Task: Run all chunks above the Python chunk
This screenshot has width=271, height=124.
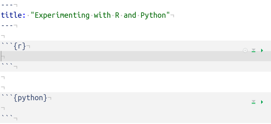Action: (x=254, y=102)
